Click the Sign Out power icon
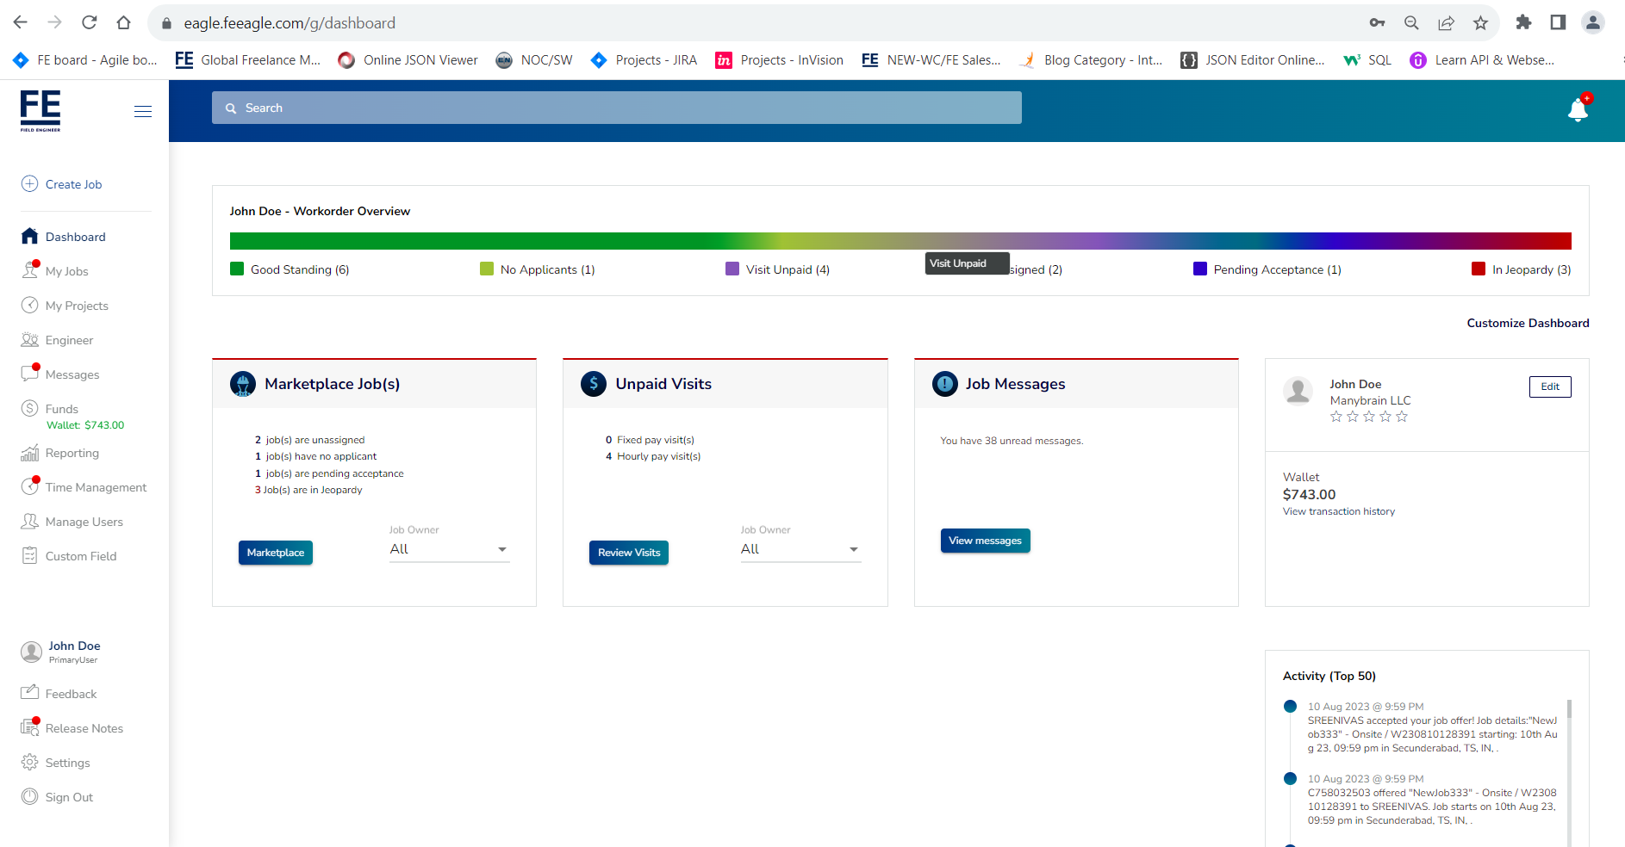The height and width of the screenshot is (847, 1625). (29, 796)
